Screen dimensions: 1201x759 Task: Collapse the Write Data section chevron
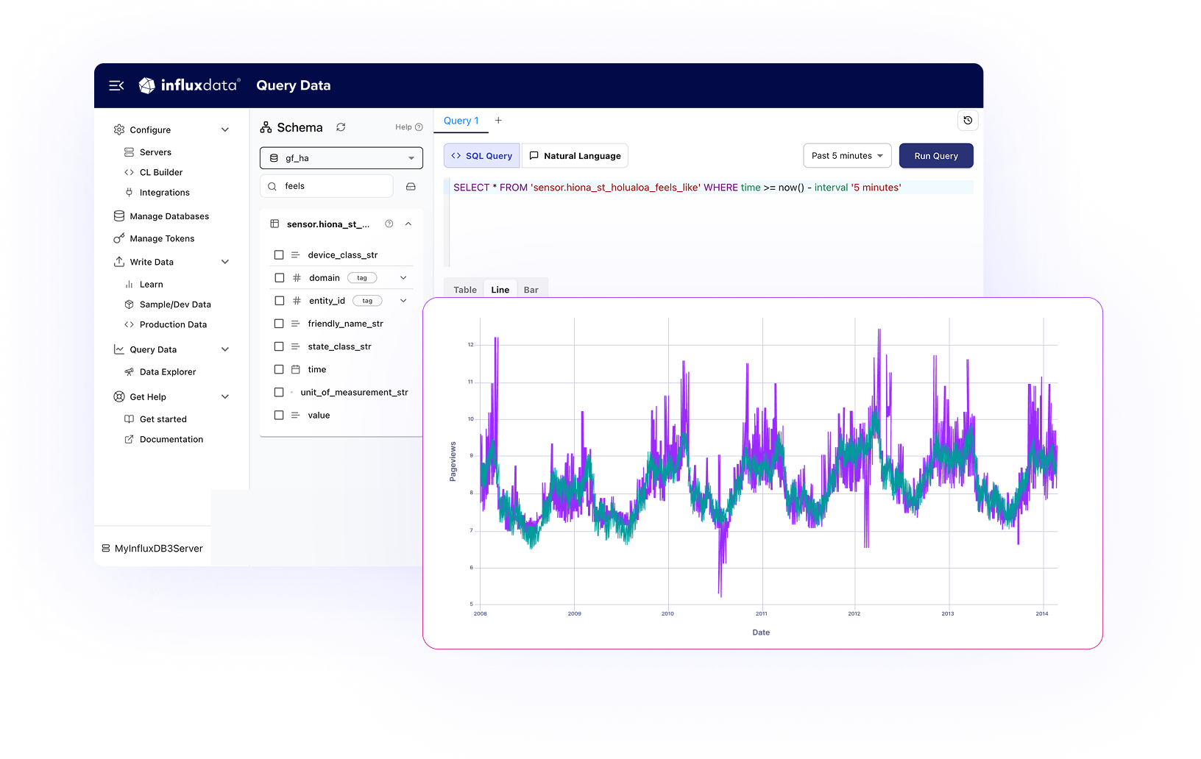(225, 262)
